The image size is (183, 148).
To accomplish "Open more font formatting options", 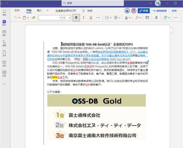I will pos(98,18).
